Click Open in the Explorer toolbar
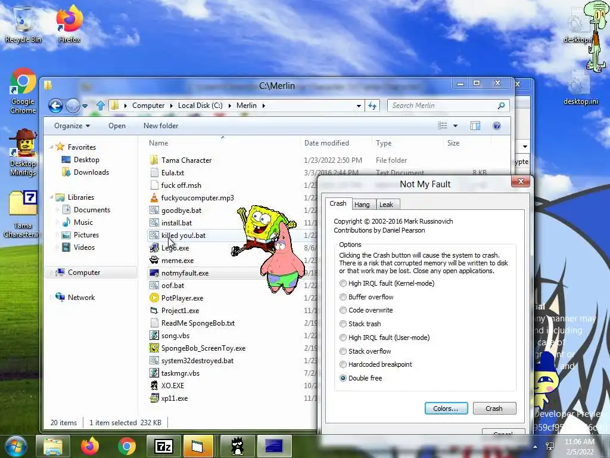The height and width of the screenshot is (458, 610). [x=117, y=126]
